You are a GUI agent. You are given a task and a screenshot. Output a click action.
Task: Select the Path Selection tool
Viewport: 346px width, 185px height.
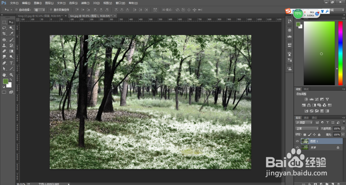[4, 69]
